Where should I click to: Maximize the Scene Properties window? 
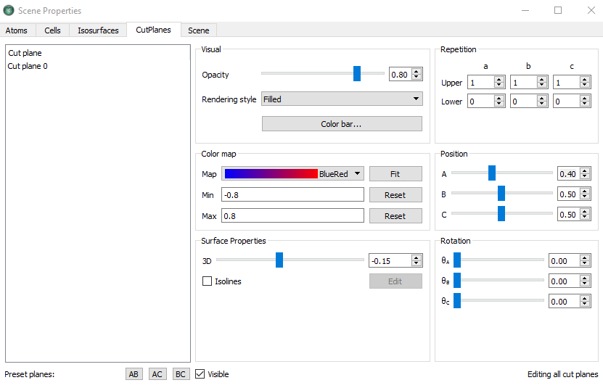tap(558, 10)
